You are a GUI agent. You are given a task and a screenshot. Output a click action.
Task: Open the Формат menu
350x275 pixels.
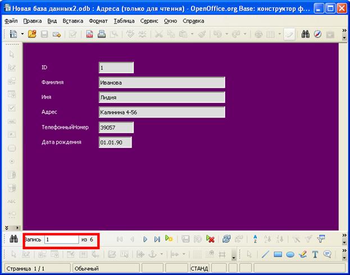pyautogui.click(x=98, y=21)
